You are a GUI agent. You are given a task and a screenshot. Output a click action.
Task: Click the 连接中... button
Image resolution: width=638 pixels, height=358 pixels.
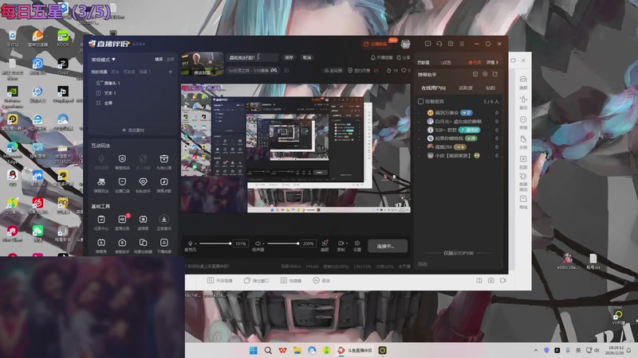[x=387, y=246]
